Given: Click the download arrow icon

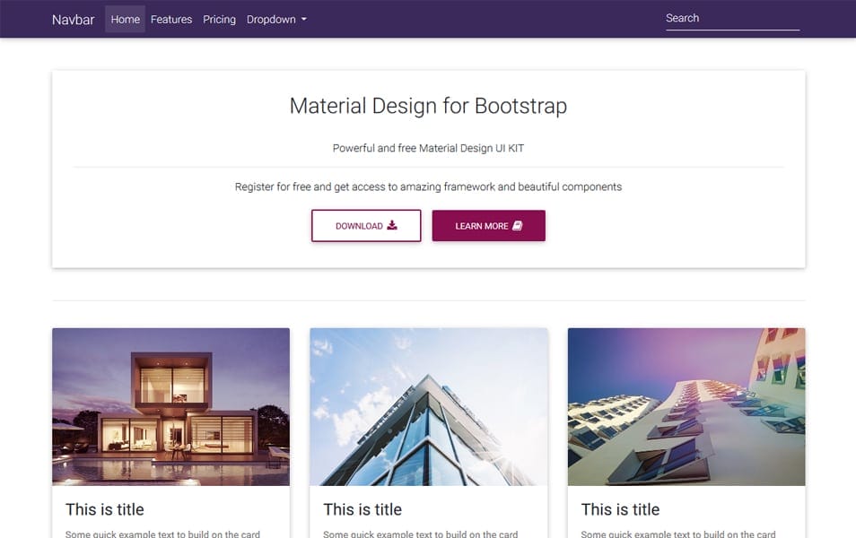Looking at the screenshot, I should (392, 226).
